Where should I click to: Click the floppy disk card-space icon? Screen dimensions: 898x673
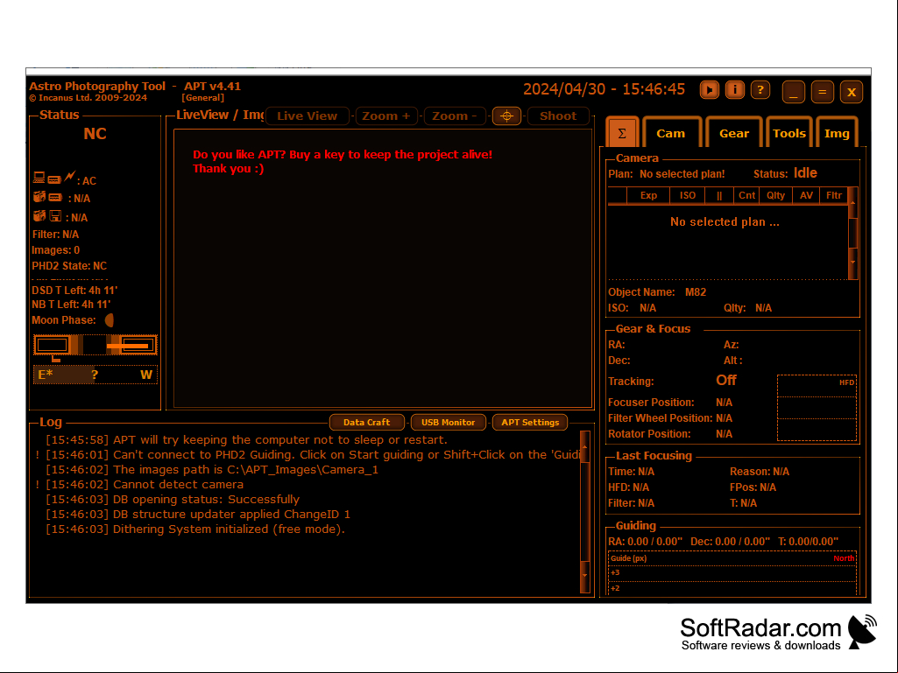tap(55, 216)
